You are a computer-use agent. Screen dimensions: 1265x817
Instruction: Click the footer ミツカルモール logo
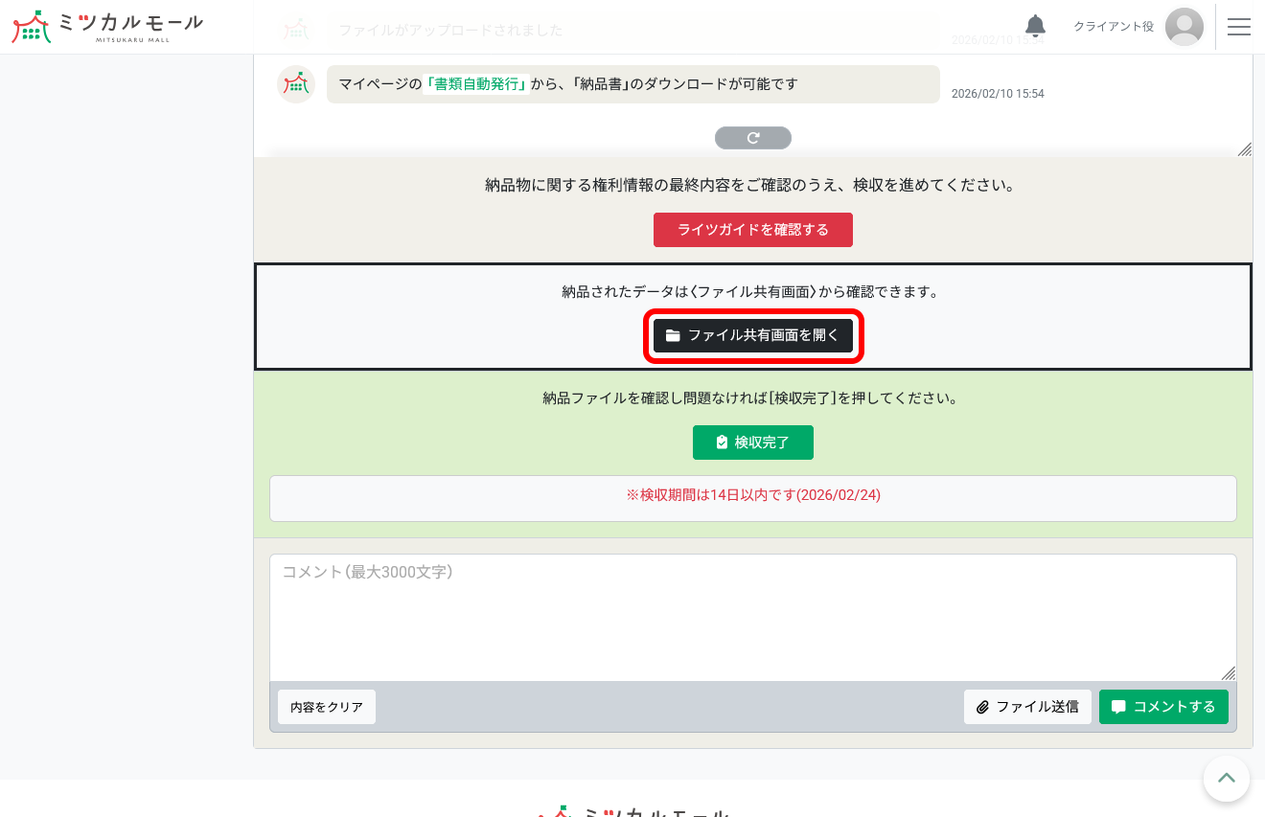pyautogui.click(x=632, y=812)
